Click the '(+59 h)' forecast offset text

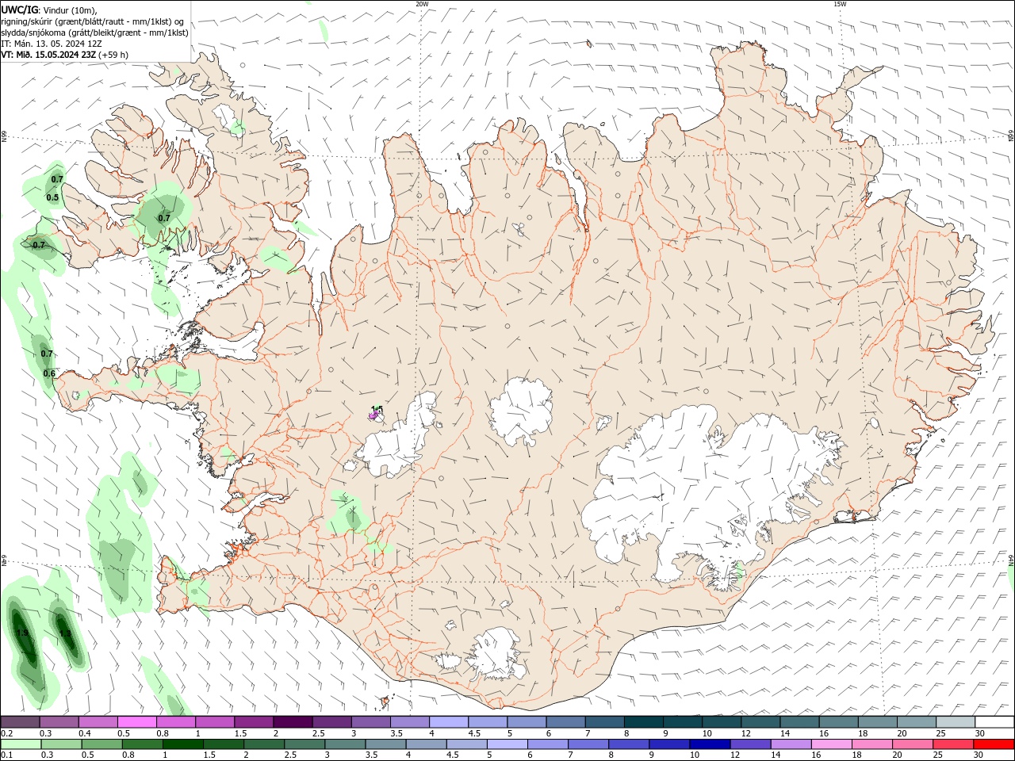(114, 55)
